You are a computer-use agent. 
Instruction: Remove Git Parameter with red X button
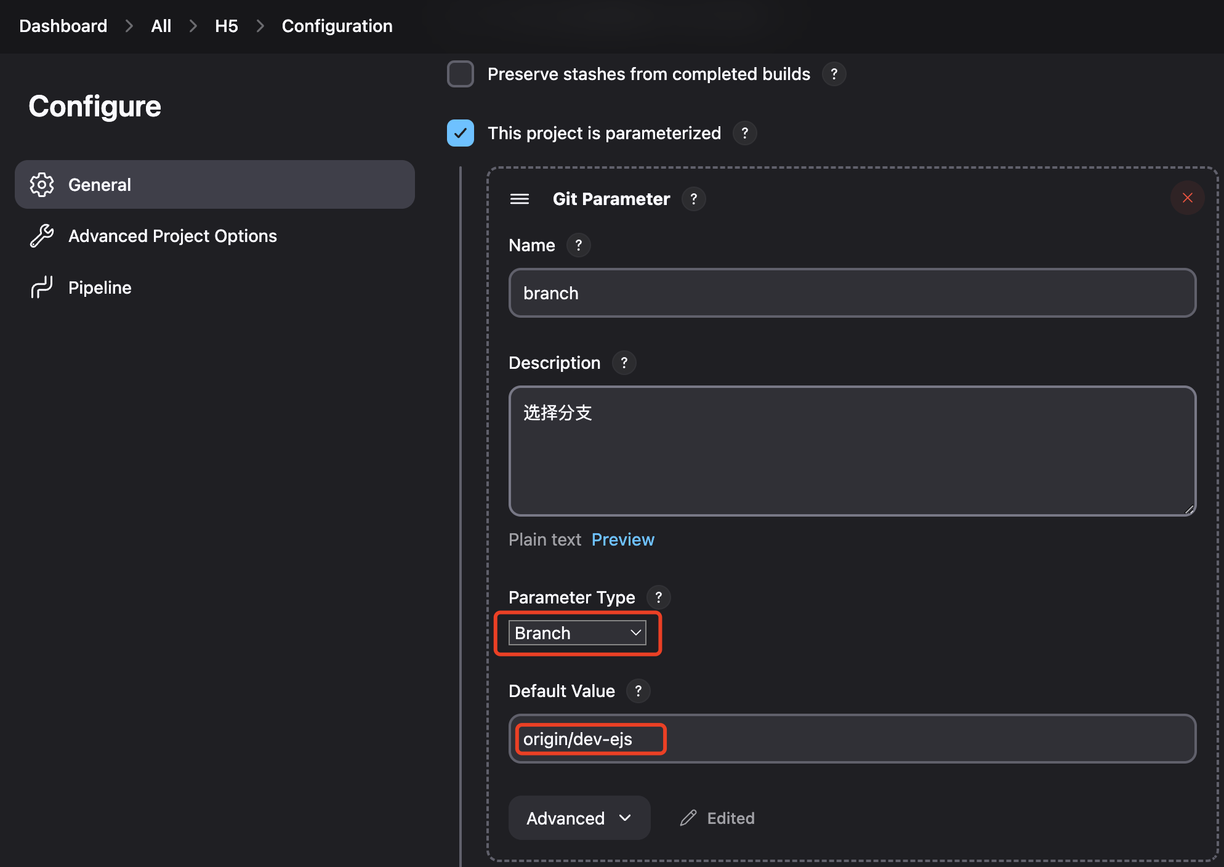pos(1187,198)
